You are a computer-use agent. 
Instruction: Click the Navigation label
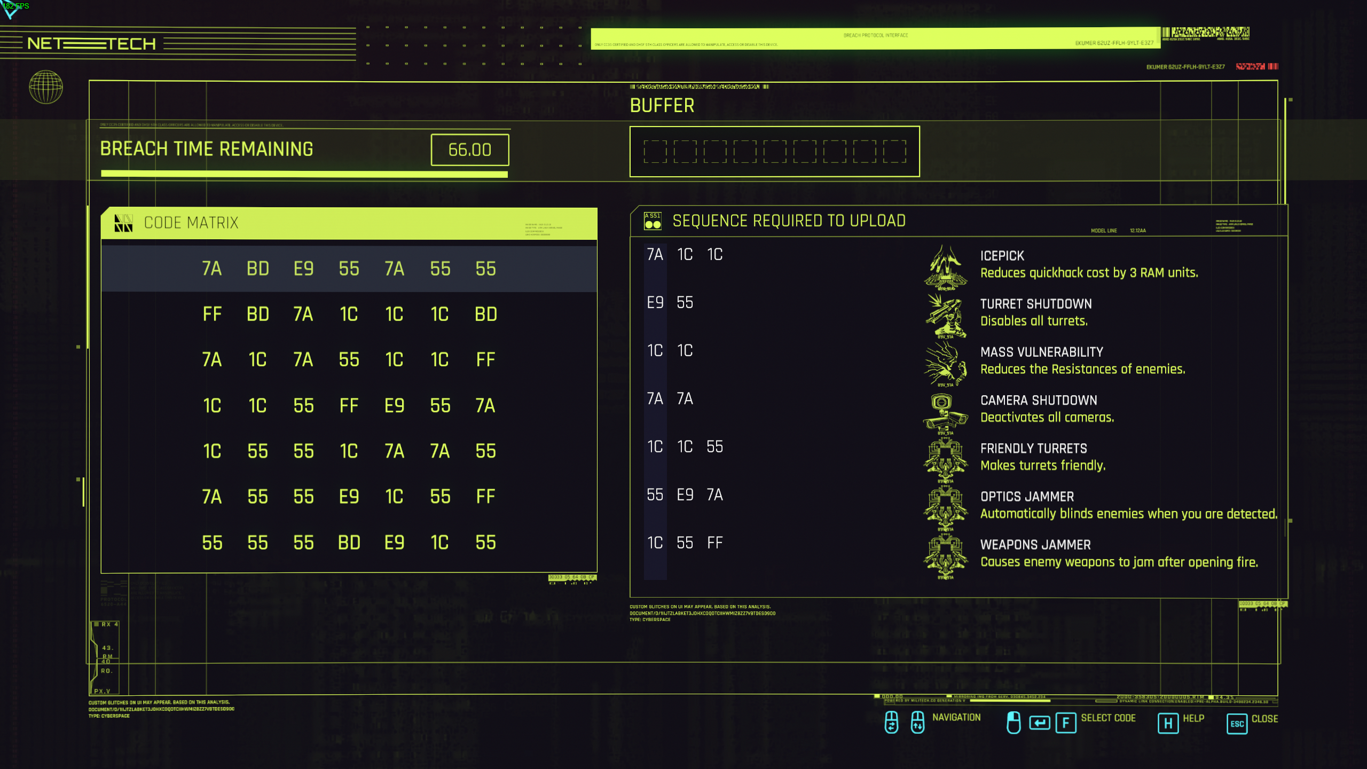click(956, 717)
